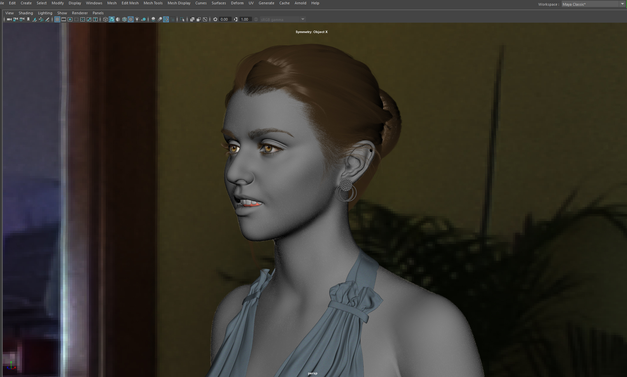
Task: Click the Select Camera icon
Action: point(9,19)
